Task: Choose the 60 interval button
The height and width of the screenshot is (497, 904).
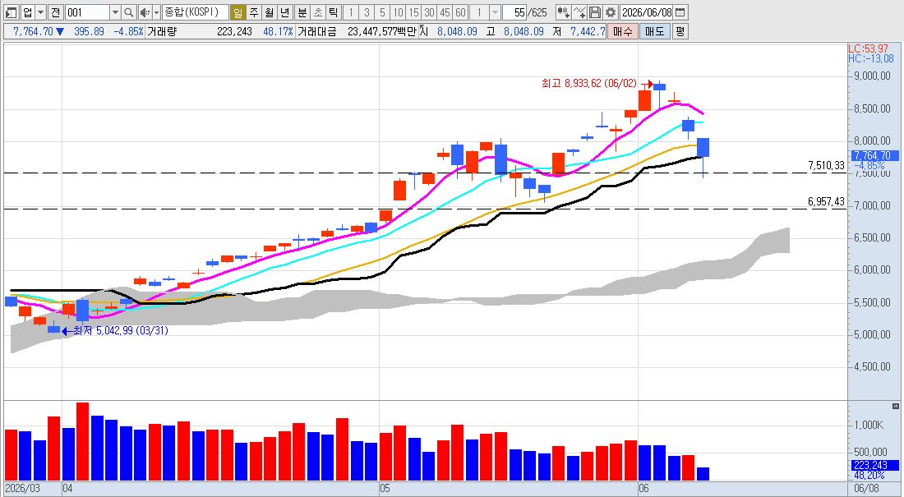Action: pos(460,12)
